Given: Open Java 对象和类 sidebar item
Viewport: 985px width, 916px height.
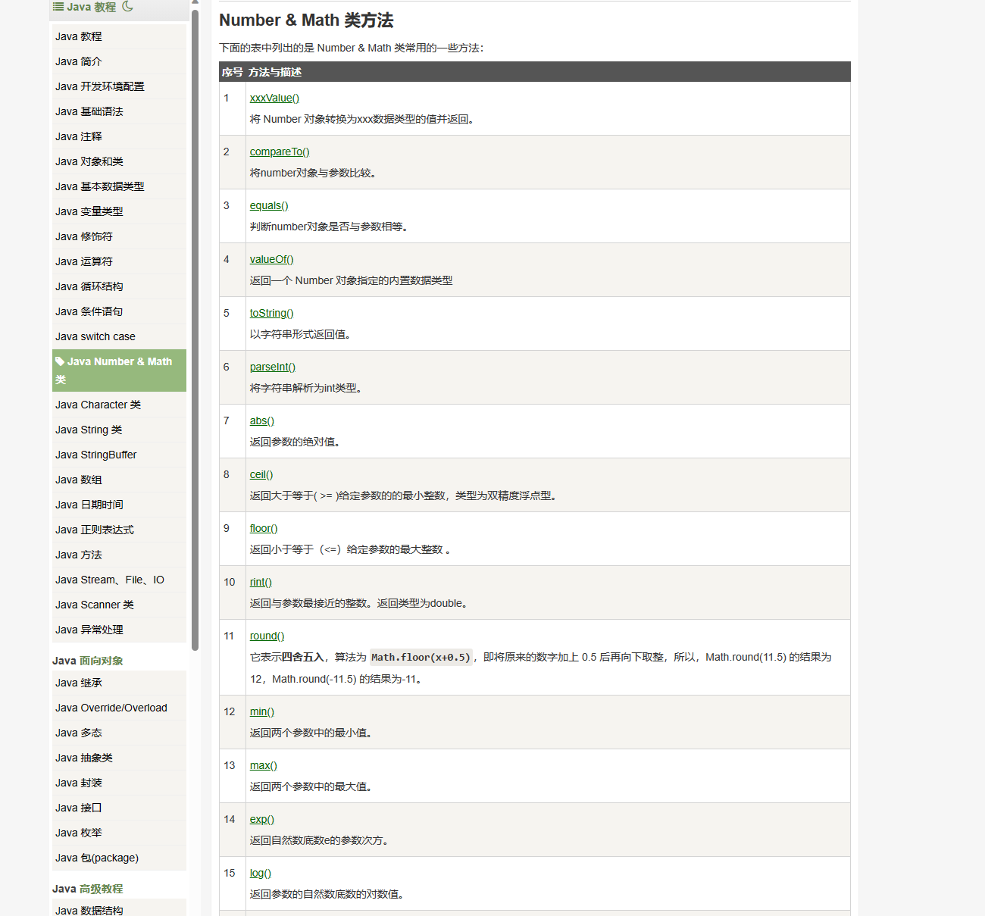Looking at the screenshot, I should pyautogui.click(x=119, y=161).
